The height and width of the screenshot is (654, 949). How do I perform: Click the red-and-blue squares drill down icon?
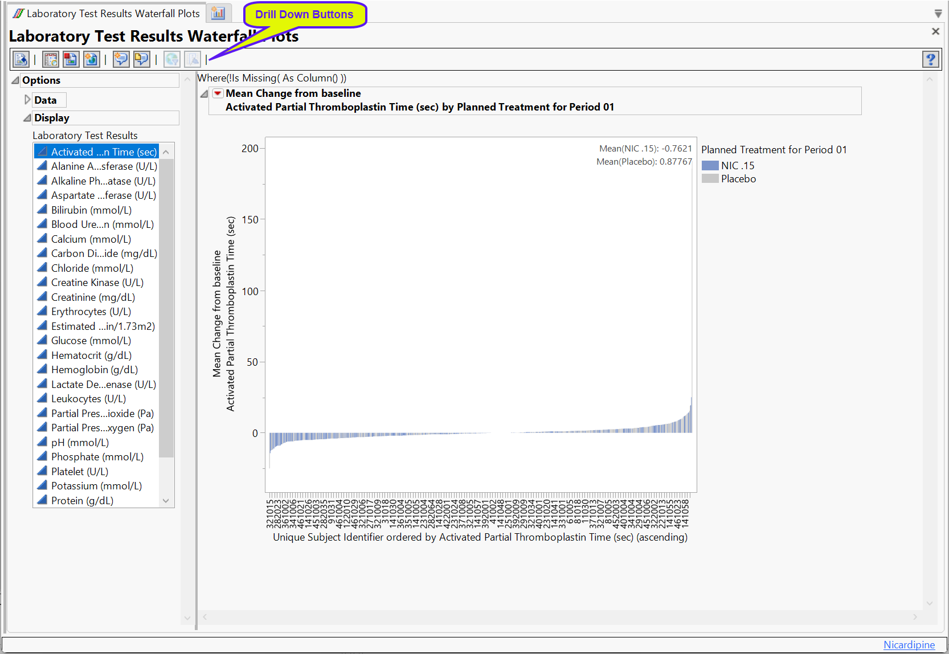[71, 59]
